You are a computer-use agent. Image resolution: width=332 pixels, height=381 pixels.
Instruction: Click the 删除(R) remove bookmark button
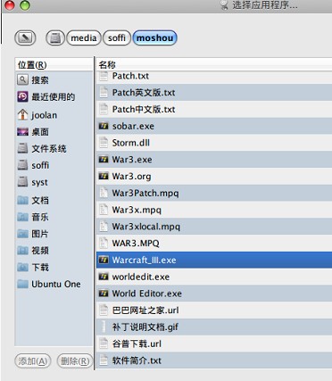pos(75,361)
